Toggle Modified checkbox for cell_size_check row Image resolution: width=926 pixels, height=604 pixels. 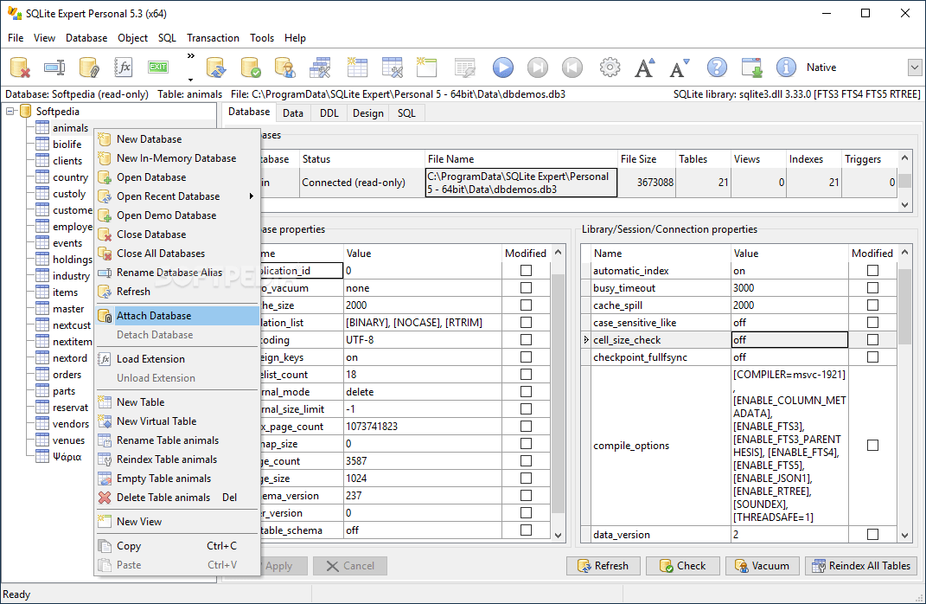[872, 340]
